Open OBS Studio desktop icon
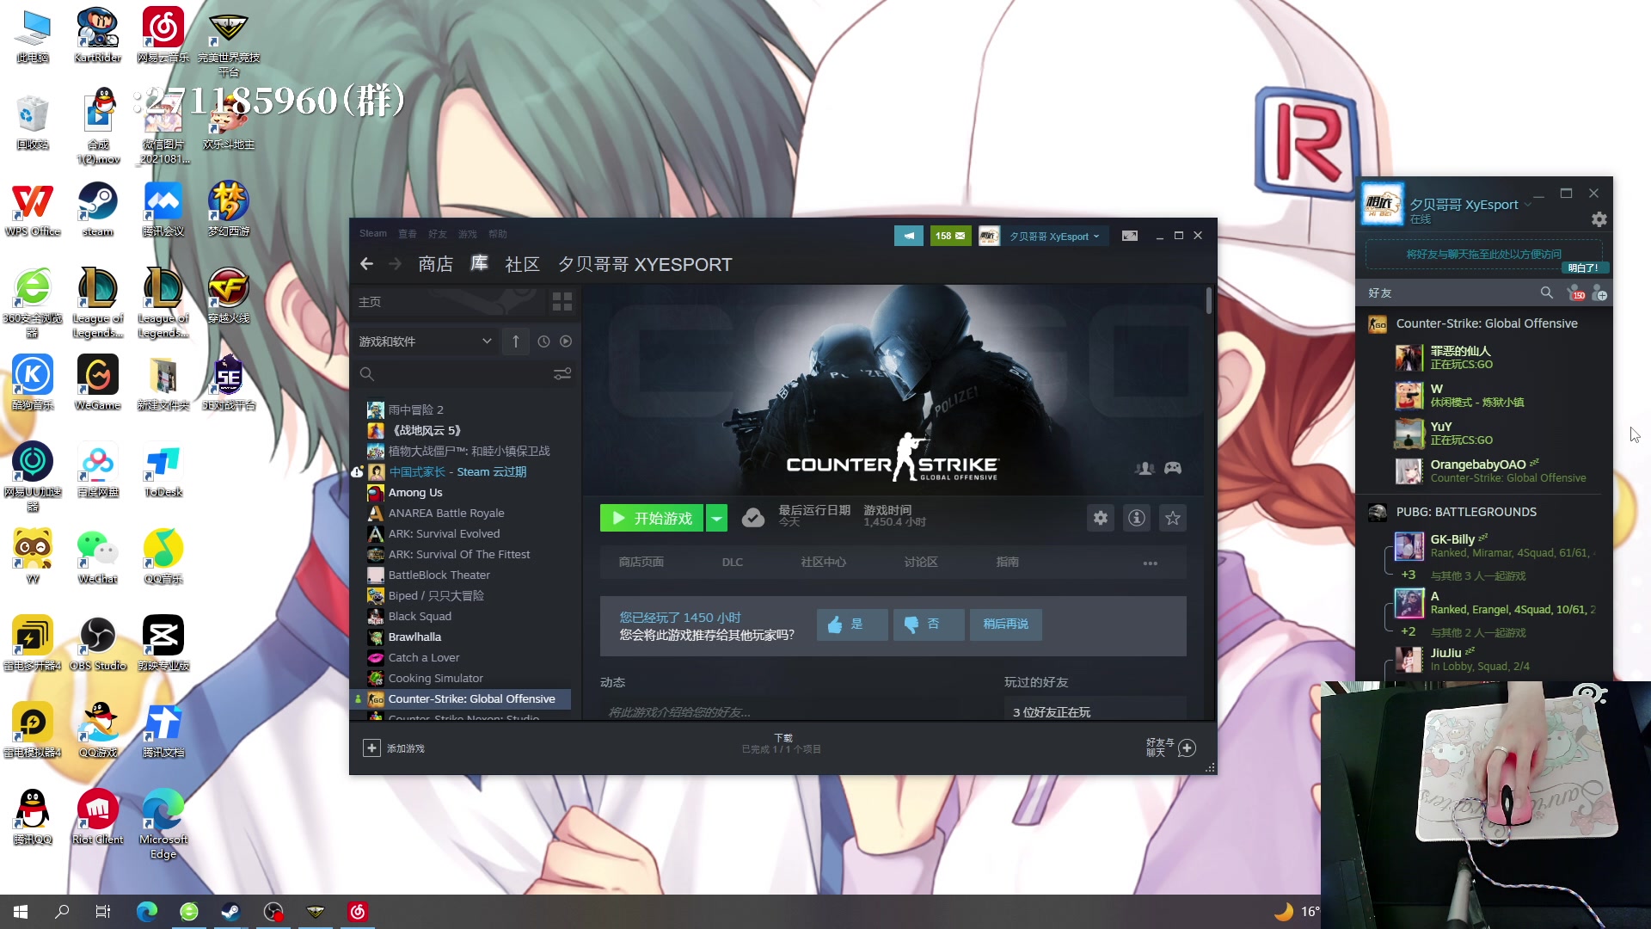This screenshot has height=929, width=1651. 98,643
